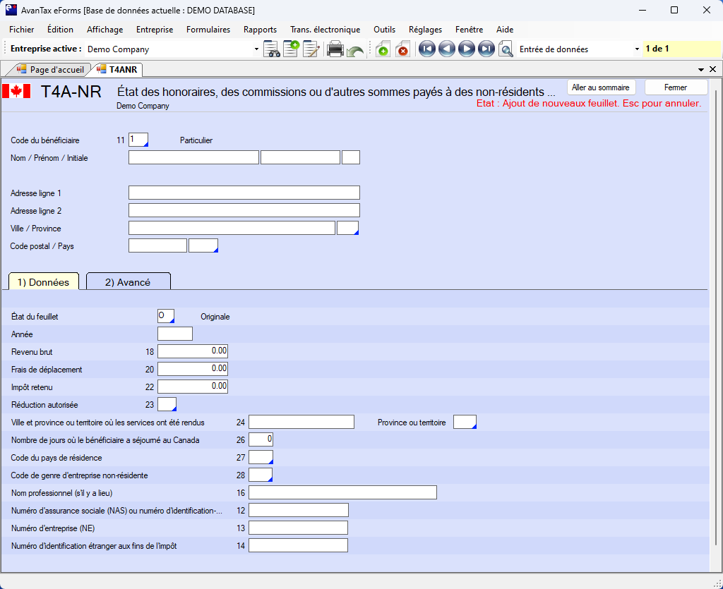Open the Province ou territoire dropdown field
Image resolution: width=723 pixels, height=589 pixels.
point(465,422)
